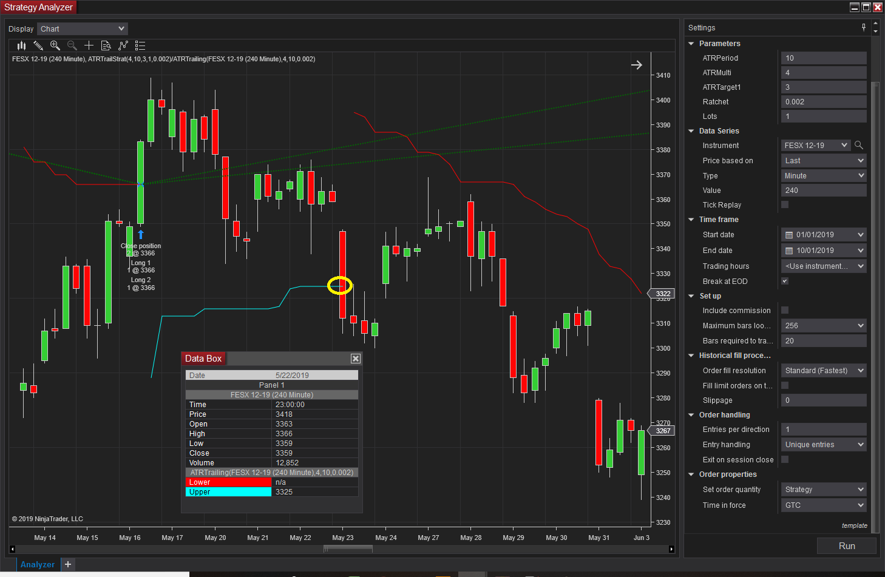Switch to the Analyzer tab
The image size is (885, 577).
coord(38,564)
